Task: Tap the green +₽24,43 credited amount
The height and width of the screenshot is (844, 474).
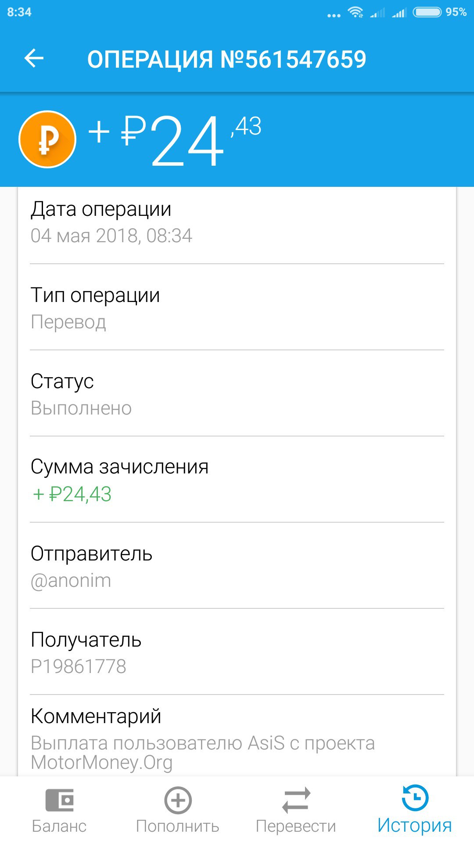Action: (x=72, y=494)
